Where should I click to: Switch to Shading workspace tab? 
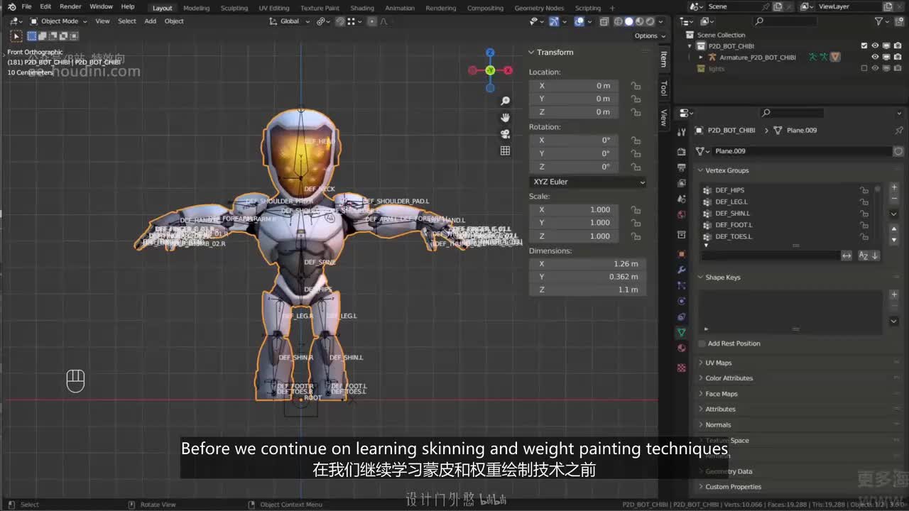click(x=362, y=8)
